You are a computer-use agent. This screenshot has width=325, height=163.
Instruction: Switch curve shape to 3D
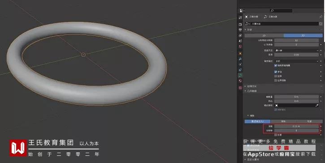coord(303,36)
